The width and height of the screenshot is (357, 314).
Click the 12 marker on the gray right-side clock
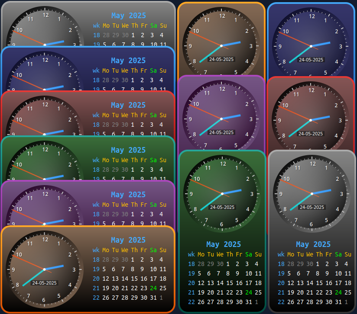point(312,163)
